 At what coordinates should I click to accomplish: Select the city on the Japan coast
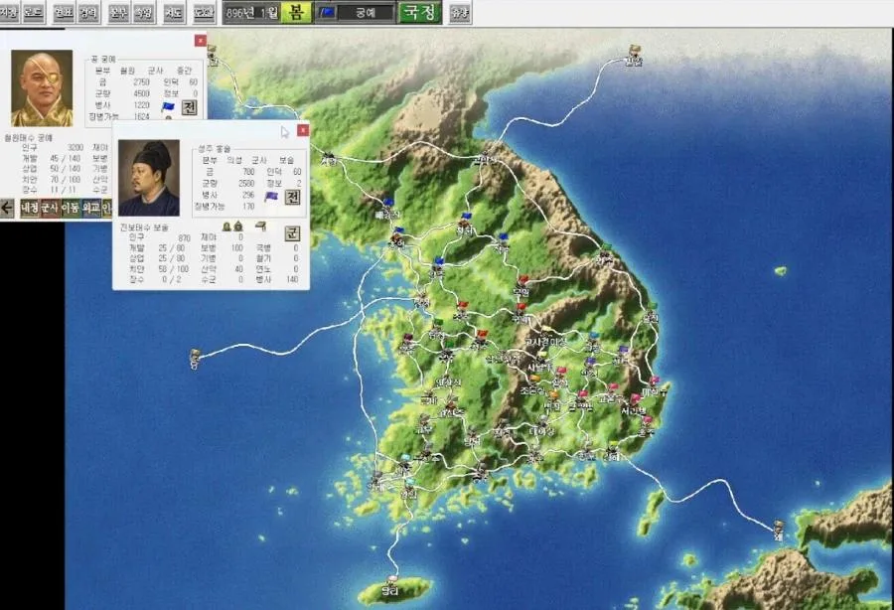(779, 530)
